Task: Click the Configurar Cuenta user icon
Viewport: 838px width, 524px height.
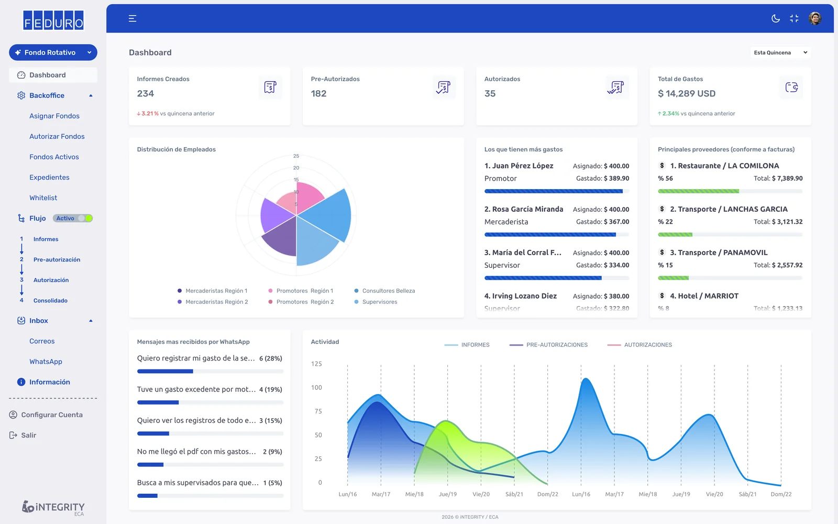Action: tap(13, 414)
